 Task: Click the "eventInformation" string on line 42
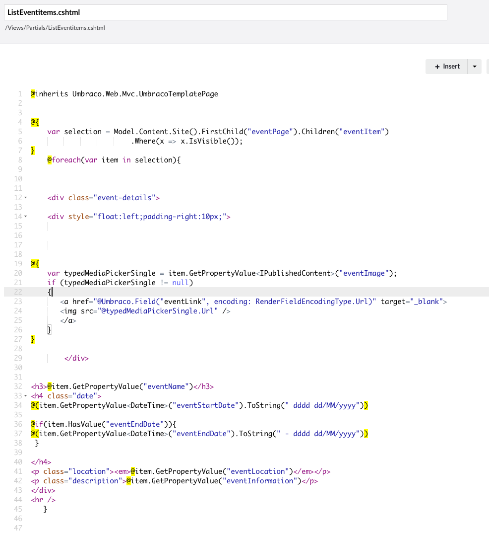click(x=260, y=481)
